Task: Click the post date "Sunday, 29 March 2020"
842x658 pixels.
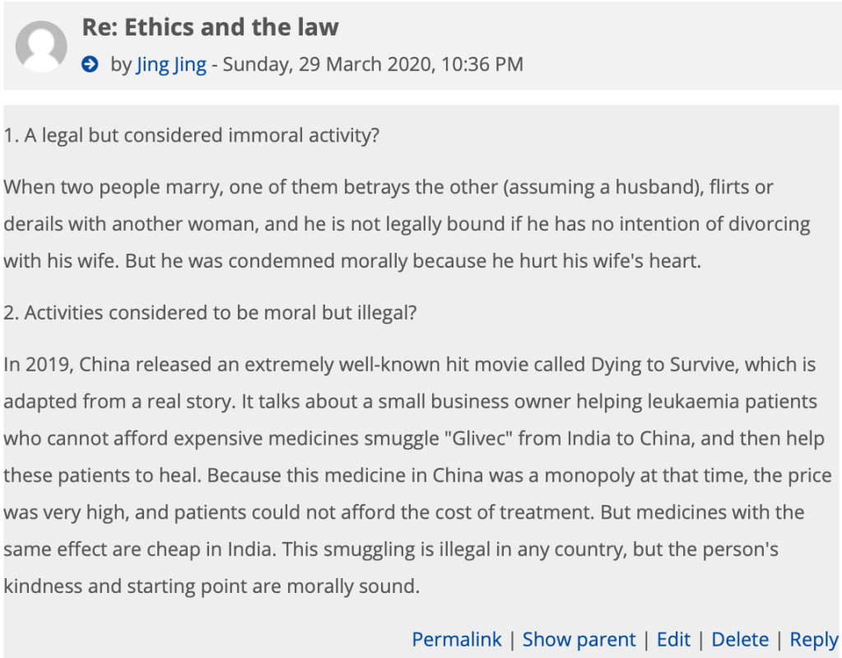Action: point(327,64)
